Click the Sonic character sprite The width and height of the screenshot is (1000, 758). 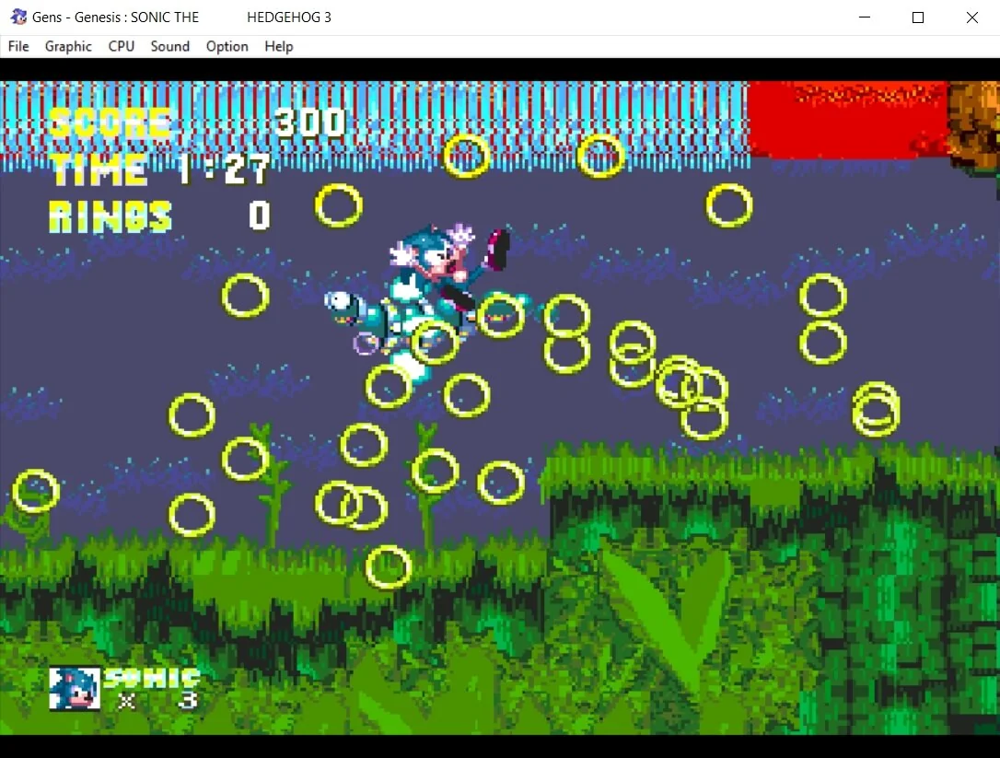447,268
